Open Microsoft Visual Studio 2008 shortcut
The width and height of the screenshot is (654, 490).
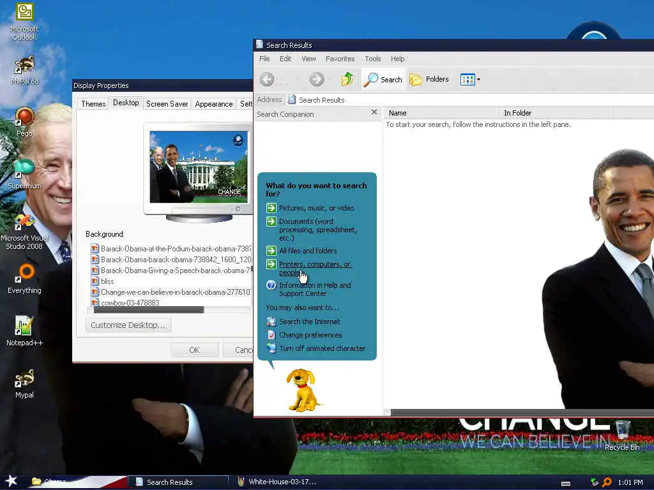pyautogui.click(x=24, y=232)
